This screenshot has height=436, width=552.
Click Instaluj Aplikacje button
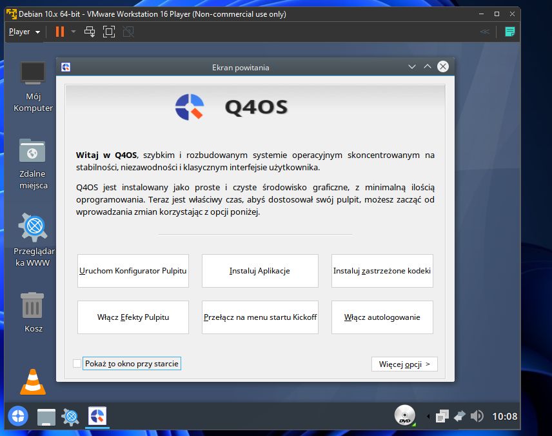pyautogui.click(x=260, y=271)
